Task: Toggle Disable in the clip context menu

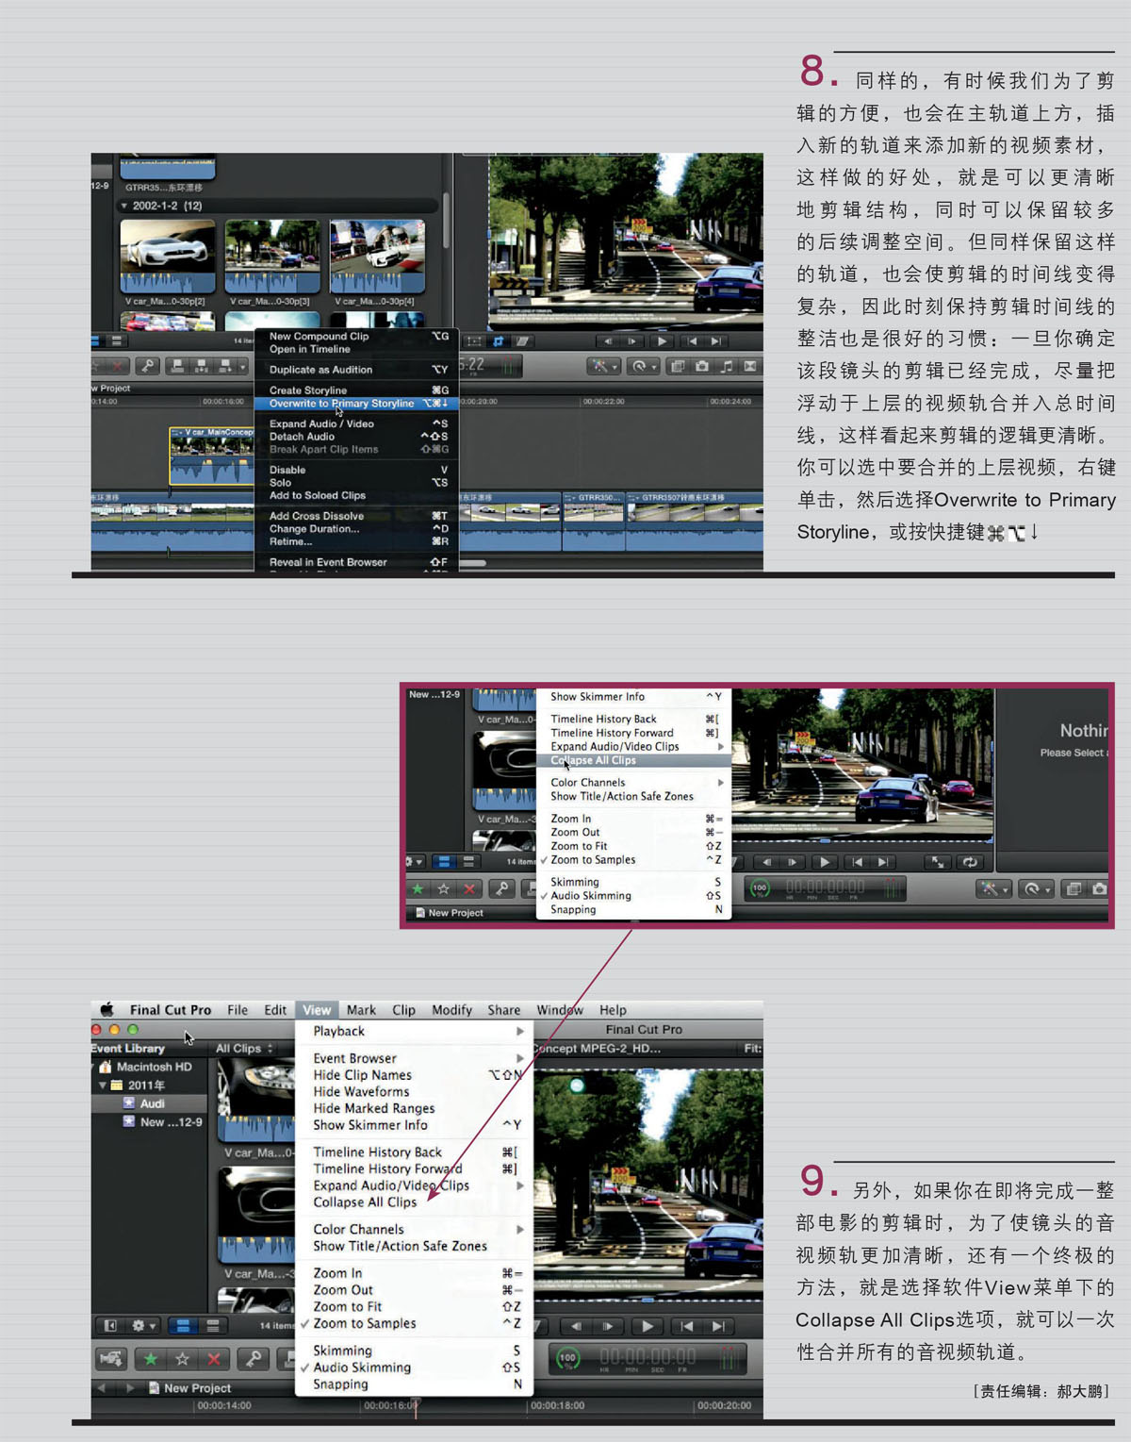Action: 356,470
